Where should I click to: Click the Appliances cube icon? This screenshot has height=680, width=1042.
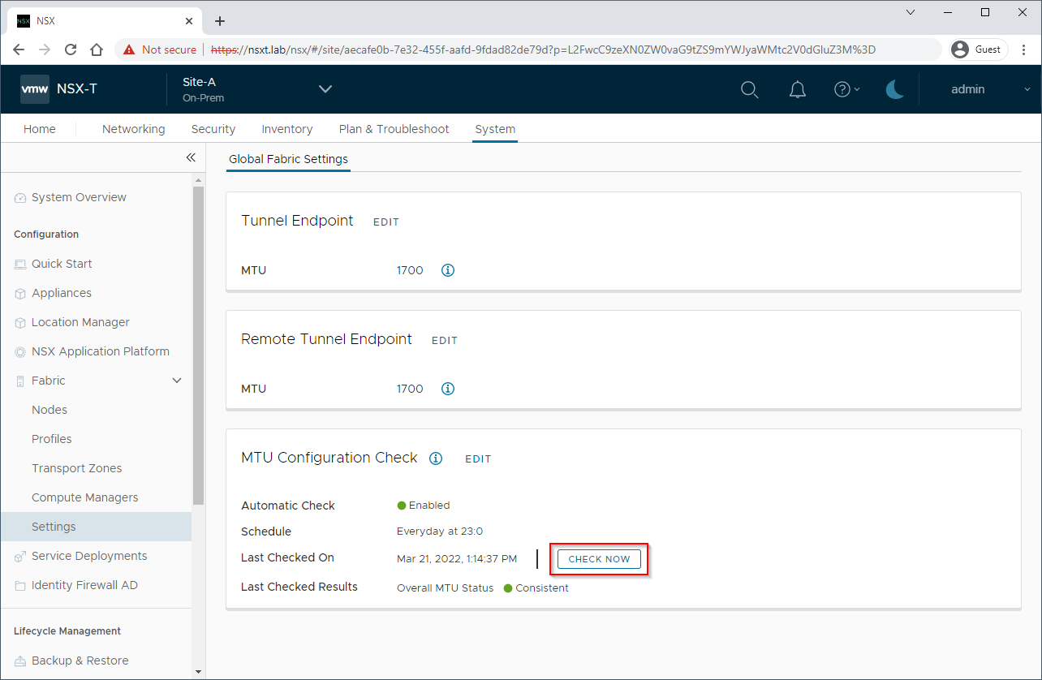pyautogui.click(x=20, y=293)
